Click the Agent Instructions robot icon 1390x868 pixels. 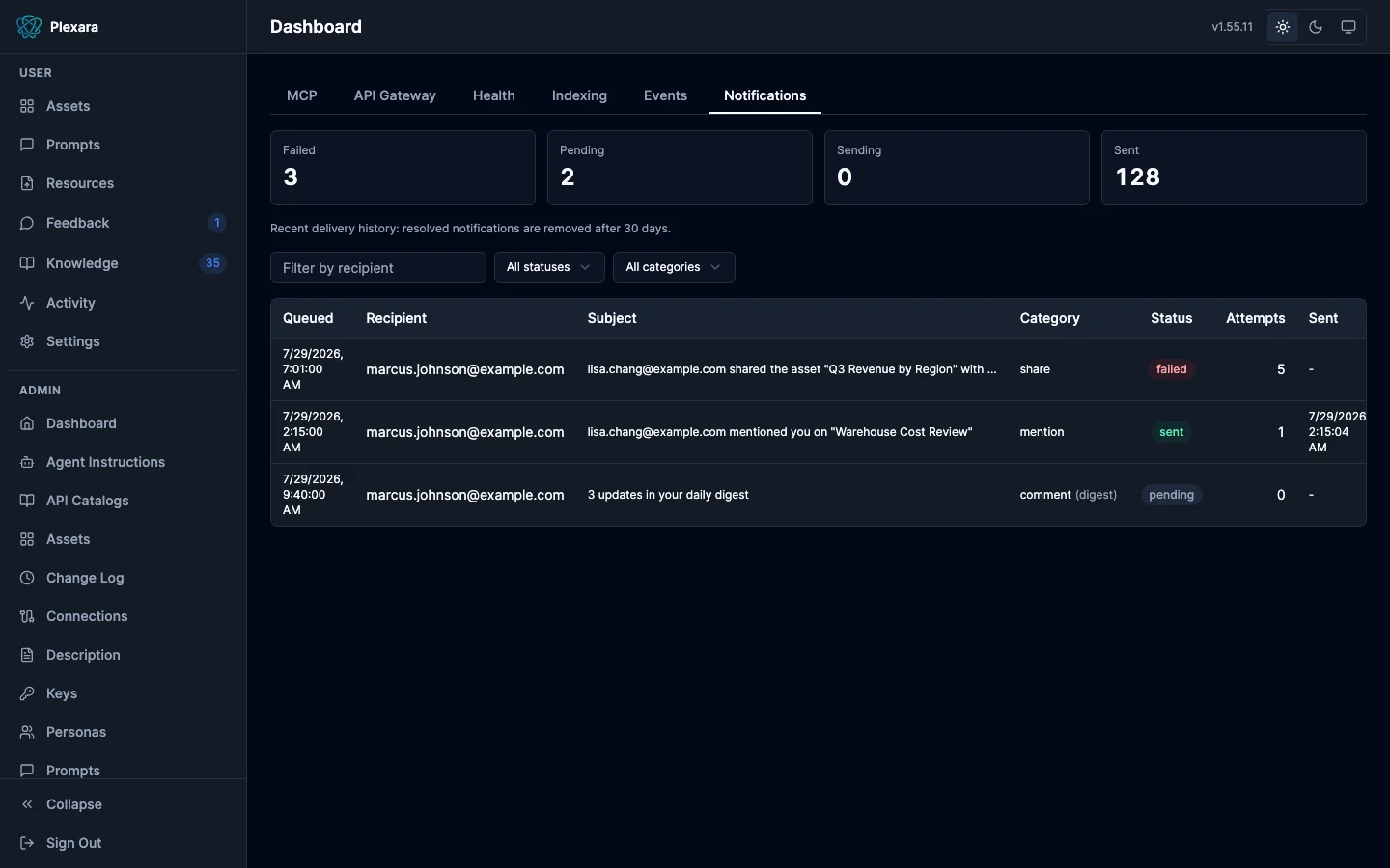[x=27, y=462]
